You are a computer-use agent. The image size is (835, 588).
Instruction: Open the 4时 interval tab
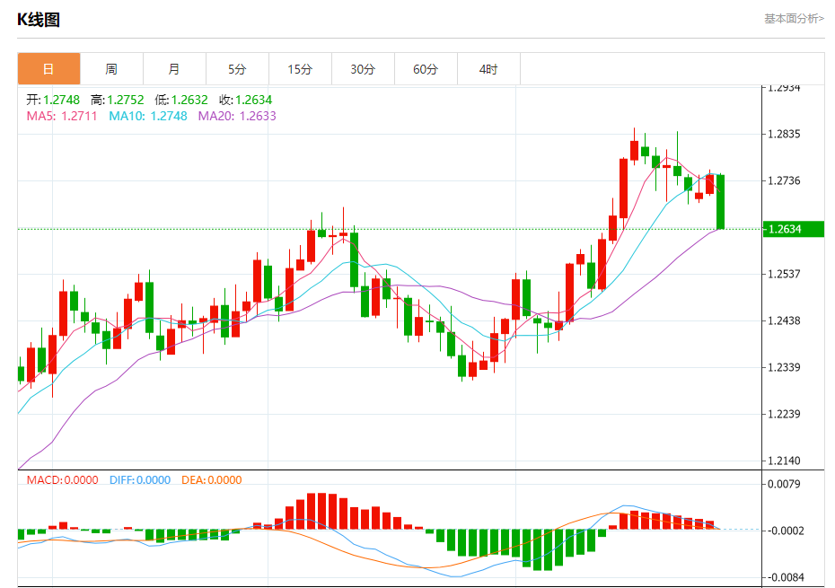[488, 69]
